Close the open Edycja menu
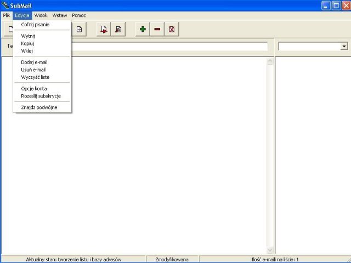The image size is (351, 263). point(22,15)
